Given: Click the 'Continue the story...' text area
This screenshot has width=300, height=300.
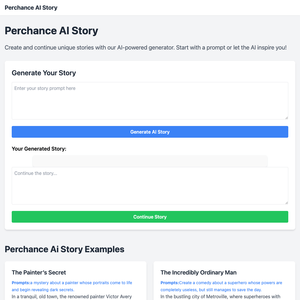Looking at the screenshot, I should (x=150, y=185).
